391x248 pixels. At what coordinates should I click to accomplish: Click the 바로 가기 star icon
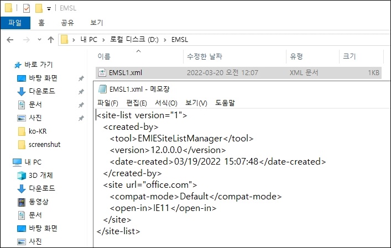(x=18, y=65)
